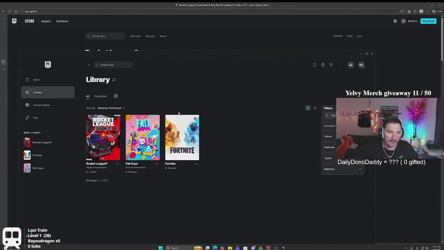
Task: Open Wishlist on the website
Action: pos(338,36)
